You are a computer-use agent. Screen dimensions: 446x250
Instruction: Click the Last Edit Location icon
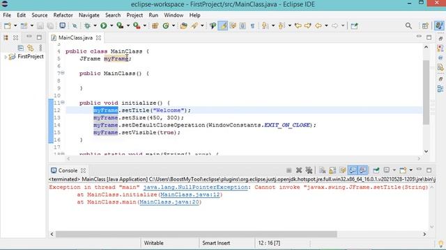pyautogui.click(x=298, y=26)
